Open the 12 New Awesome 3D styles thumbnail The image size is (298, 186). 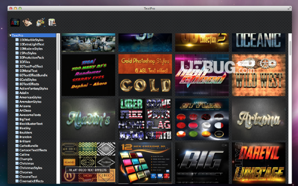(145, 163)
